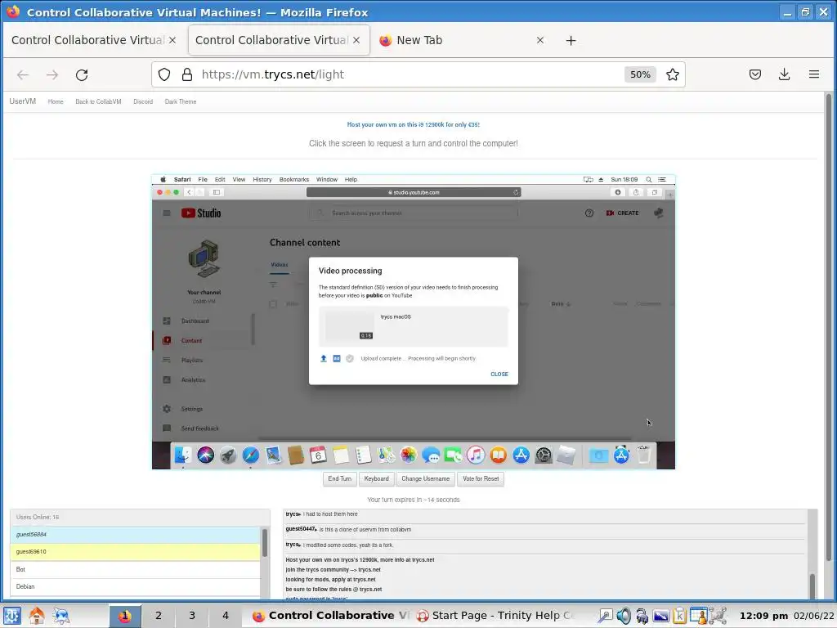Click the Save to Pocket icon
This screenshot has height=628, width=837.
(754, 74)
